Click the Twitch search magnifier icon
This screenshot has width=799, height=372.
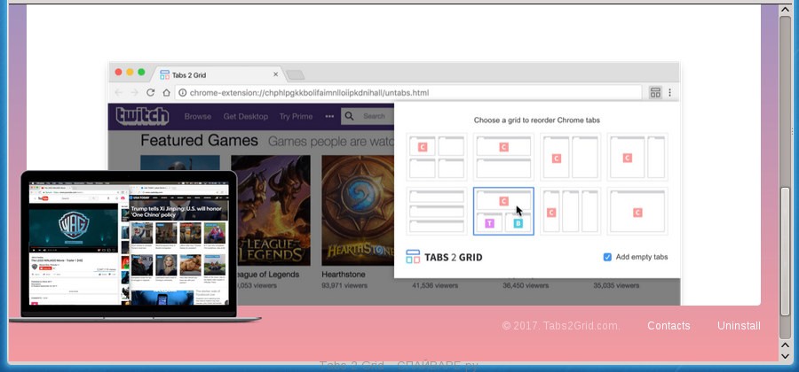349,116
